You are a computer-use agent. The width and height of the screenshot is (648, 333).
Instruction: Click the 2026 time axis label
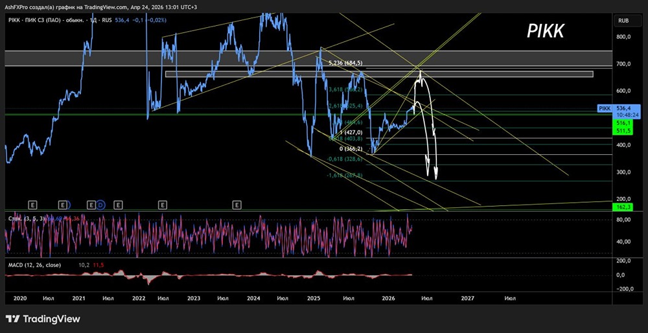click(388, 298)
